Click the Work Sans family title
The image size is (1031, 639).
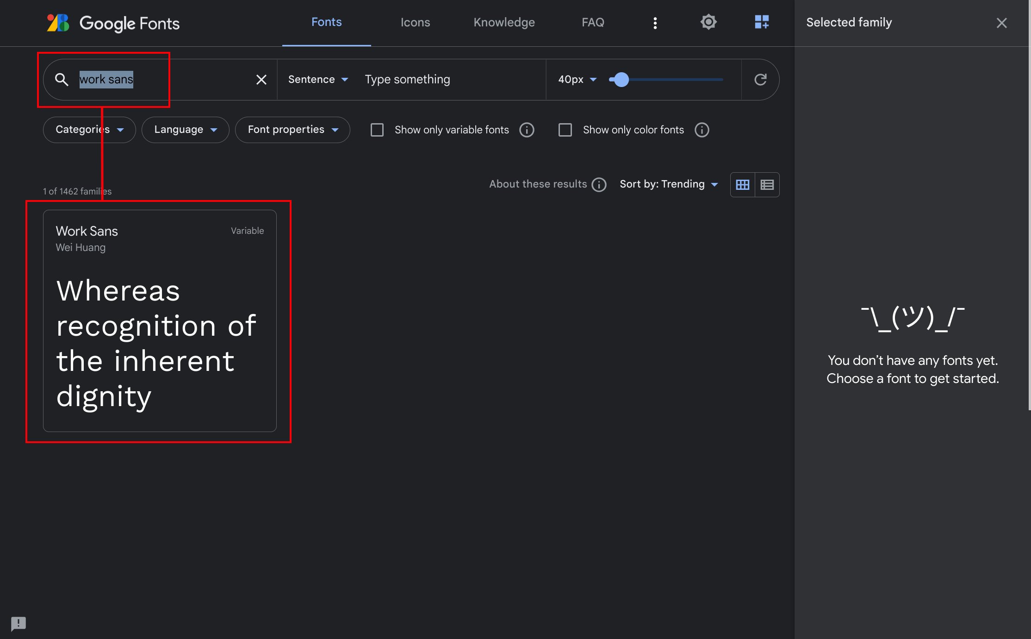pos(87,231)
